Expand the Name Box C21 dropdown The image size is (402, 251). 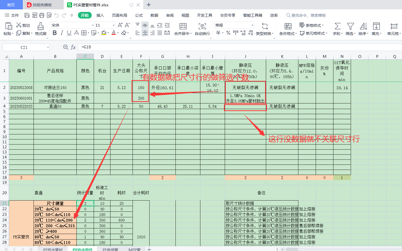pos(48,47)
